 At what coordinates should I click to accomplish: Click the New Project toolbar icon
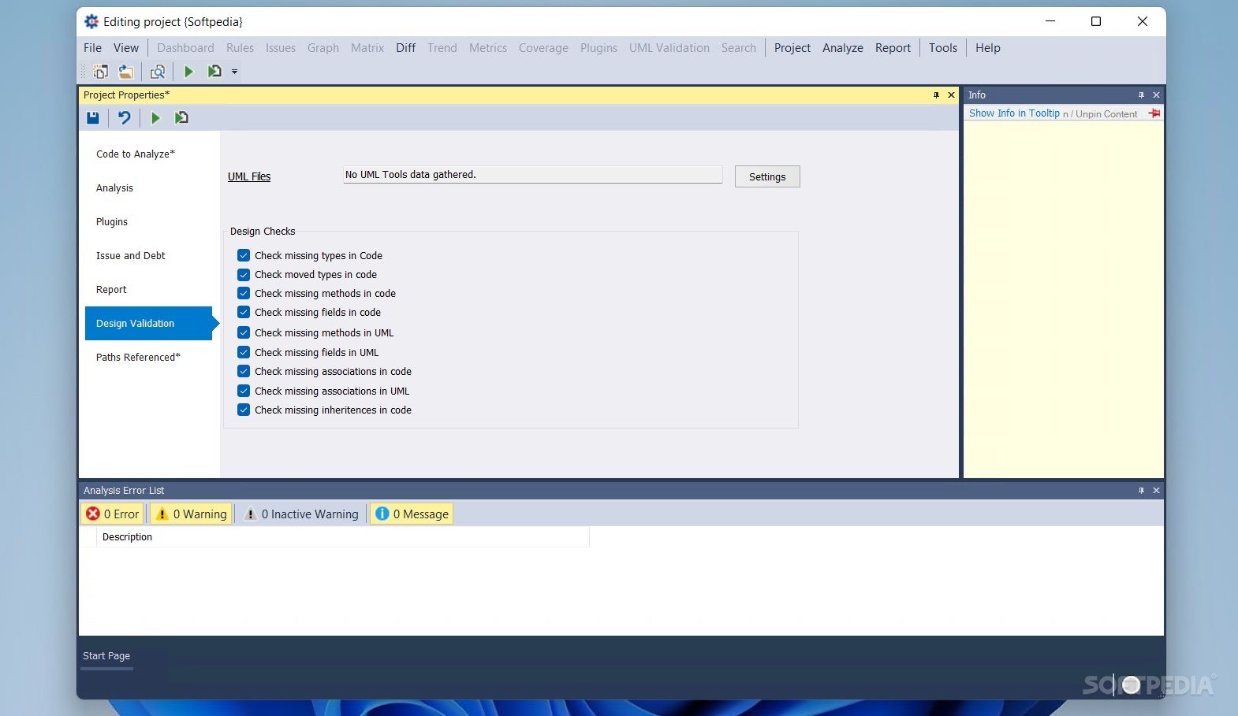pos(100,72)
